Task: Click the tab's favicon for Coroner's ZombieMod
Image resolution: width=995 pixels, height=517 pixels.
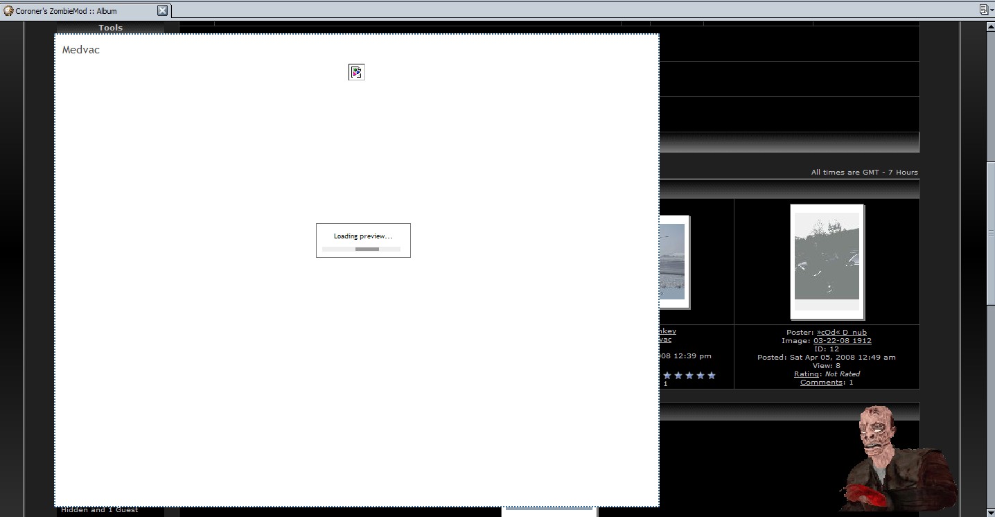Action: coord(9,10)
